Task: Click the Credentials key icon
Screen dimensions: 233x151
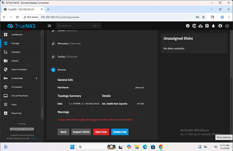Action: [x=6, y=78]
